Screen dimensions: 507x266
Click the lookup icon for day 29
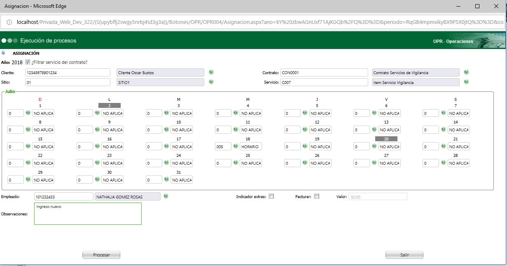(28, 179)
